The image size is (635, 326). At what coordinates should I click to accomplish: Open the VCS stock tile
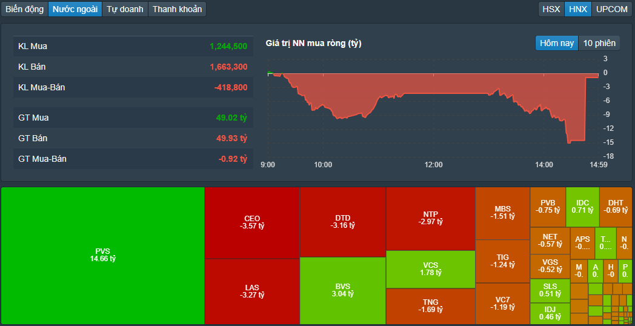click(x=430, y=269)
